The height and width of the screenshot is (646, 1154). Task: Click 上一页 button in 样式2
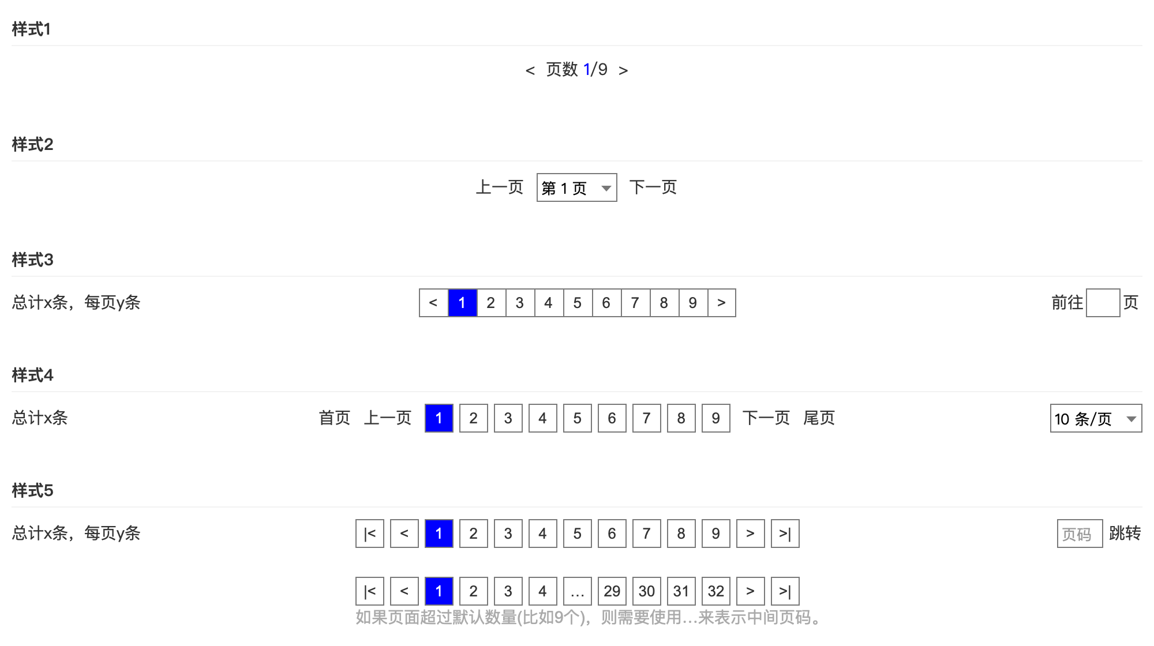(x=500, y=187)
